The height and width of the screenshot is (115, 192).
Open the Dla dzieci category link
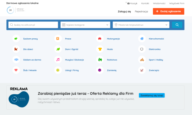coord(28,49)
